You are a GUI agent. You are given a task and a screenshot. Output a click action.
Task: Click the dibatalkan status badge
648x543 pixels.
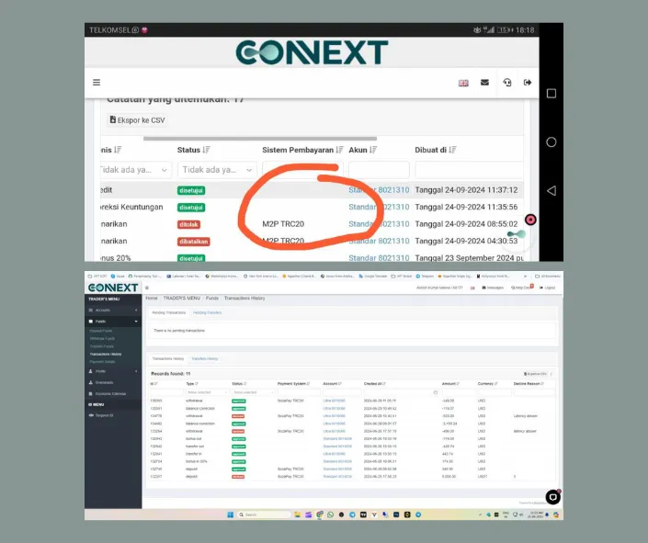193,242
